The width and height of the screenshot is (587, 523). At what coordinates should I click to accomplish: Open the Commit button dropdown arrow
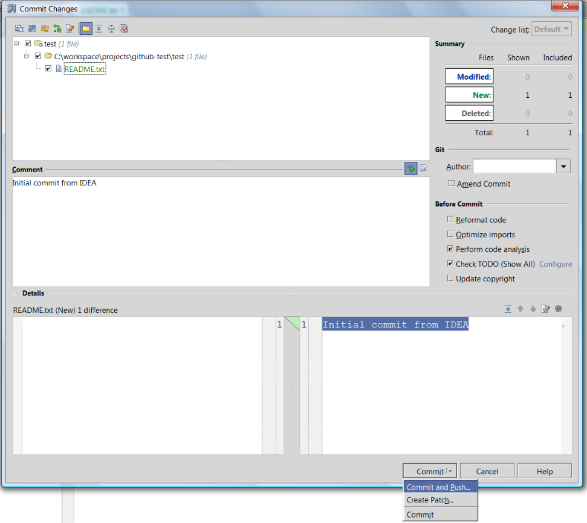pos(450,471)
